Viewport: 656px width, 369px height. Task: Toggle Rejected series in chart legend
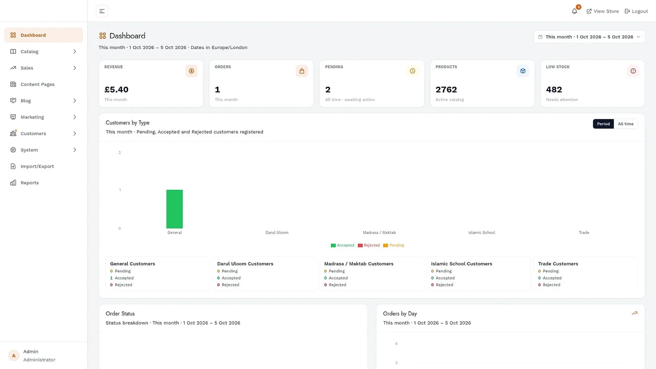tap(369, 245)
